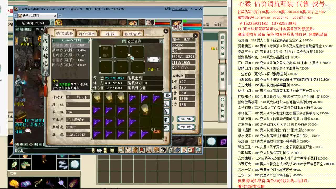
Task: Click the yellow figure icon in chat bar
Action: pos(106,150)
